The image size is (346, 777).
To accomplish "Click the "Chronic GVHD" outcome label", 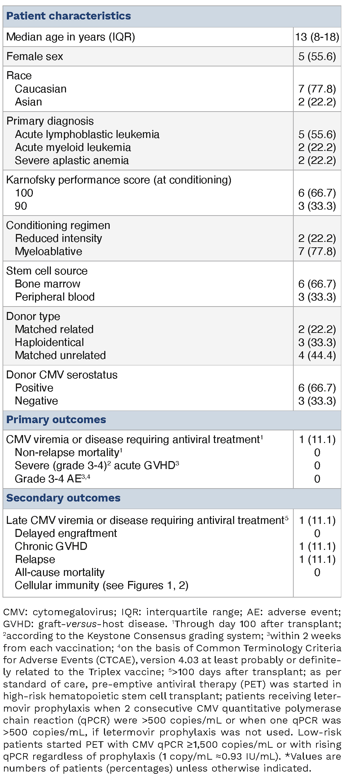I will (x=51, y=547).
